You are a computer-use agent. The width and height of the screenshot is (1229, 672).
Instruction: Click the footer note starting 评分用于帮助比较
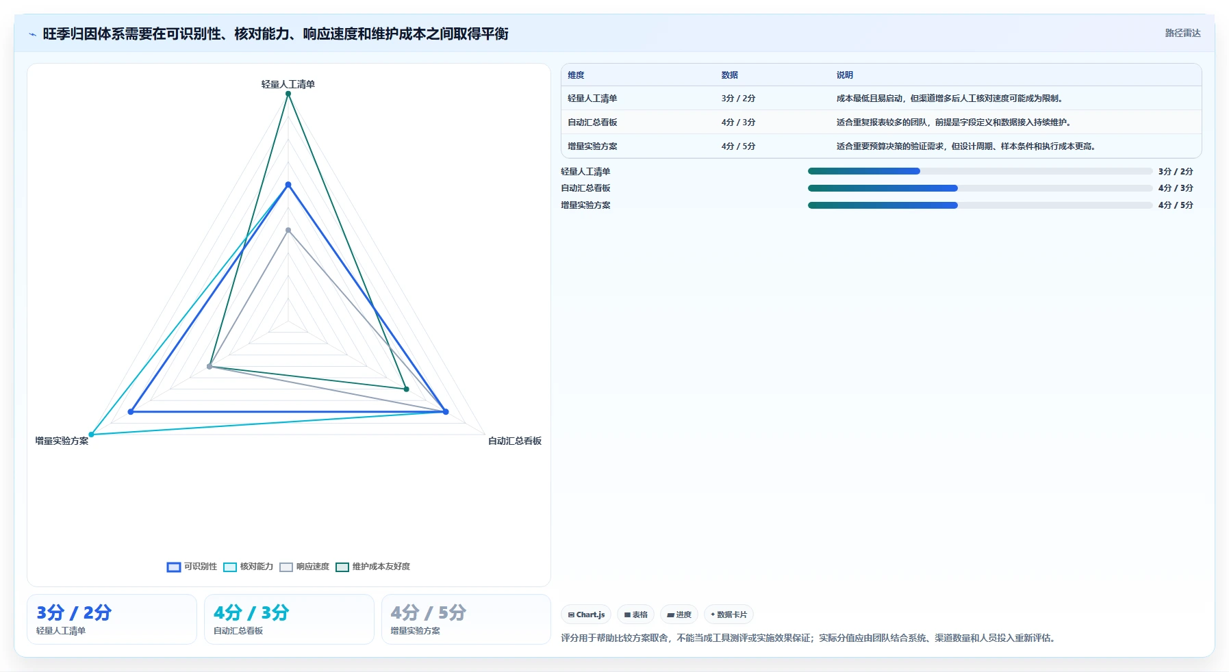tap(809, 638)
